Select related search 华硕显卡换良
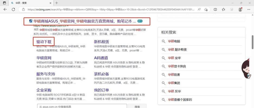The height and width of the screenshot is (108, 254). (x=177, y=66)
